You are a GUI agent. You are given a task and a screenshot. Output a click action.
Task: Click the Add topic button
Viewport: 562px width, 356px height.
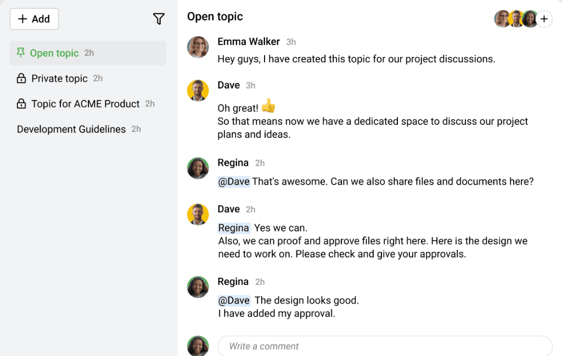(34, 19)
